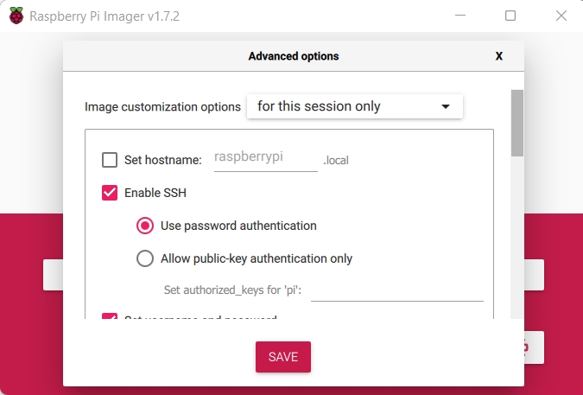Click the dialog's vertical scrollbar thumb
Image resolution: width=583 pixels, height=395 pixels.
(516, 123)
